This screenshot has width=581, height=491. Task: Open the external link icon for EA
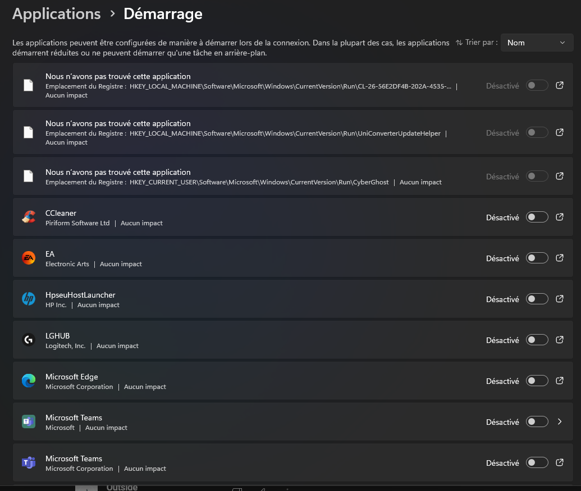click(560, 258)
